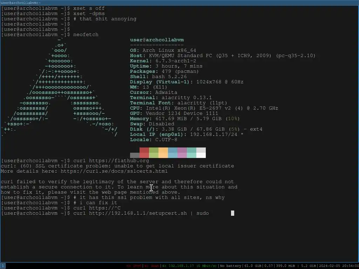Click the 'xset -dpms' command line
Image resolution: width=359 pixels, height=269 pixels.
(89, 14)
